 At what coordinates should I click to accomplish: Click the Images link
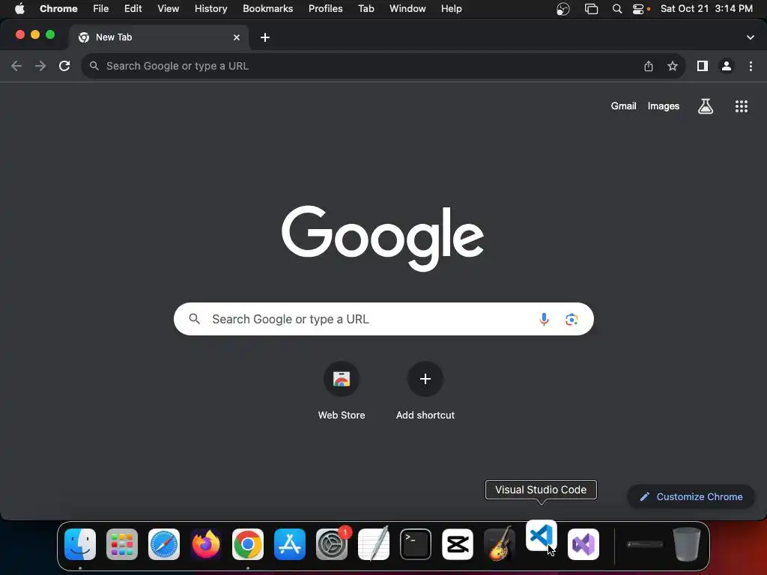click(664, 106)
